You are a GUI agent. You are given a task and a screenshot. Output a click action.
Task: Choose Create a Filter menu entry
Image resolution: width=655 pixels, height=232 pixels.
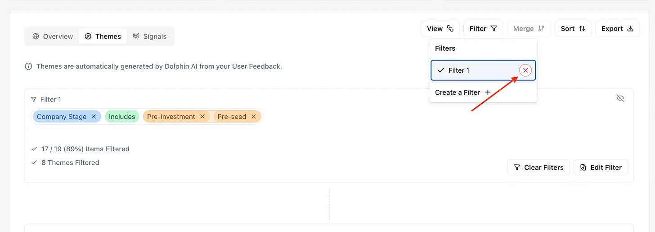click(458, 92)
